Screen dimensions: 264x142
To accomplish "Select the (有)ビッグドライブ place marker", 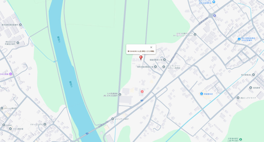I will pyautogui.click(x=238, y=98).
